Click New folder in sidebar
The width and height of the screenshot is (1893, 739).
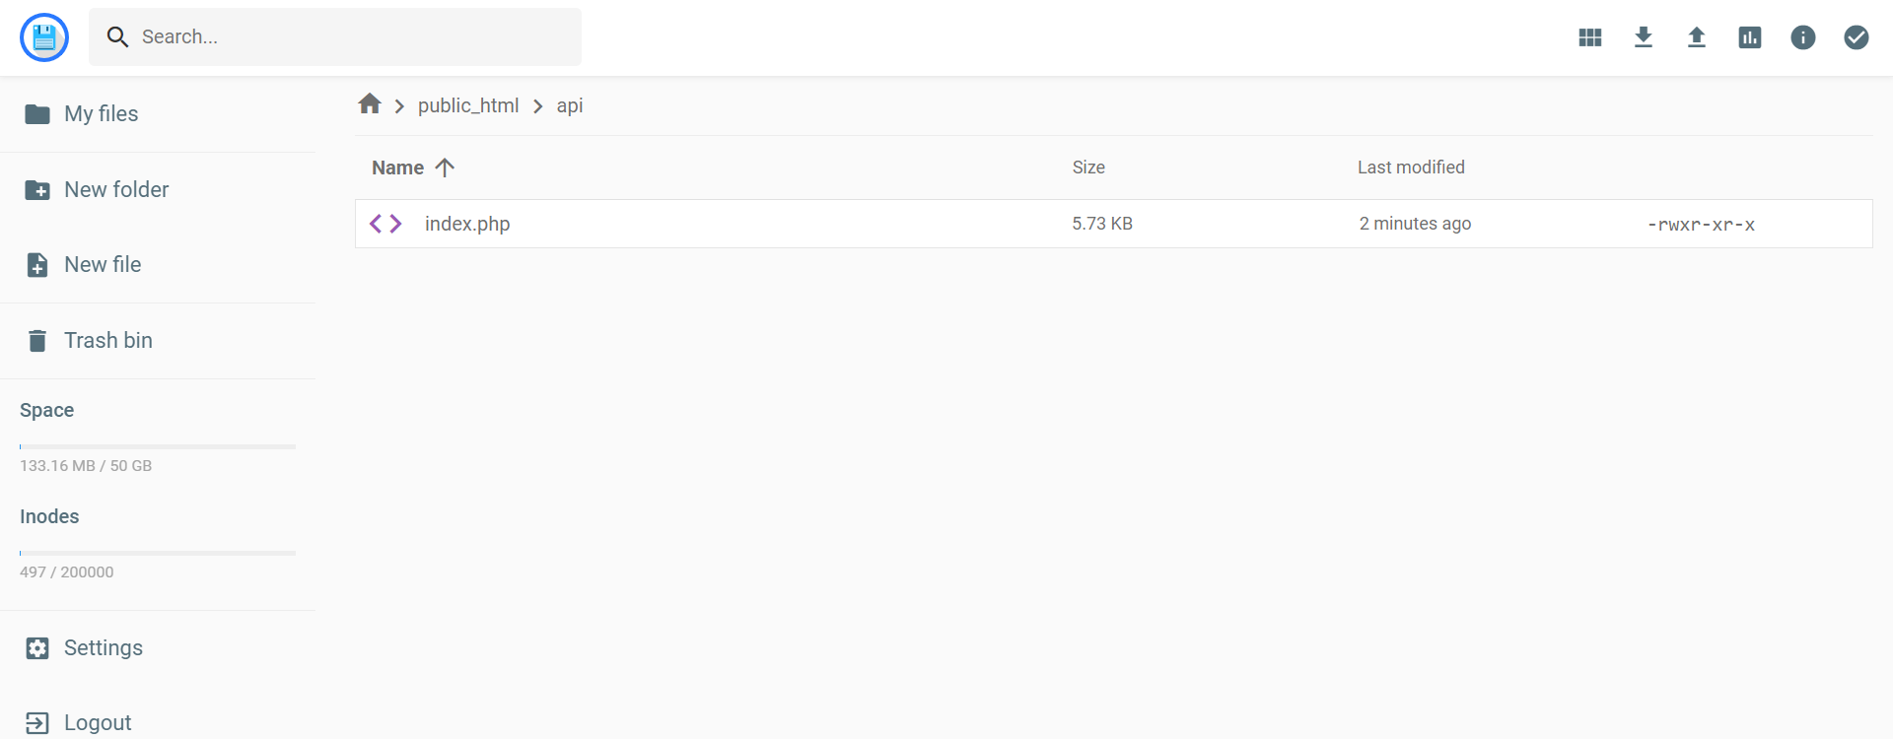click(115, 189)
